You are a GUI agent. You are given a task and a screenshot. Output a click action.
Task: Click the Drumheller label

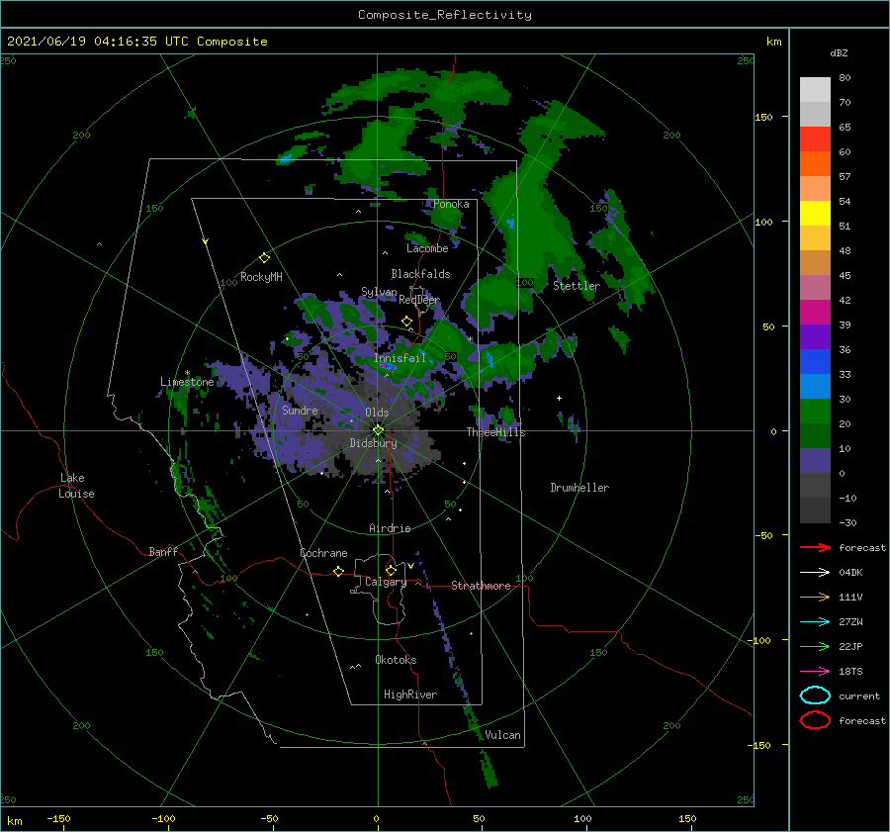click(x=579, y=488)
